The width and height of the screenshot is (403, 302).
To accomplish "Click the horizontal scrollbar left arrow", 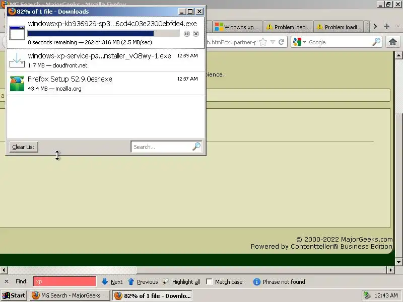I will click(4, 270).
